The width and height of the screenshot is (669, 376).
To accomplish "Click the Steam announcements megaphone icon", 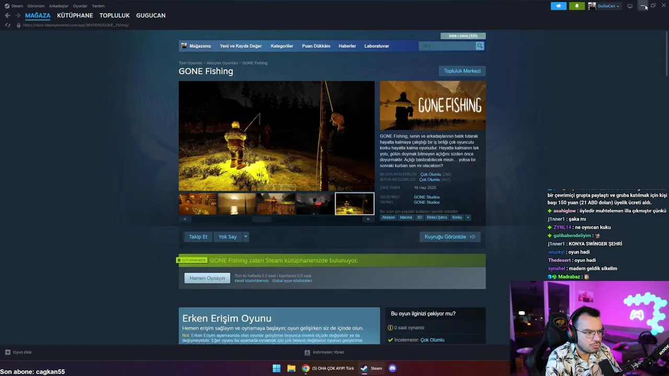I will tap(559, 6).
